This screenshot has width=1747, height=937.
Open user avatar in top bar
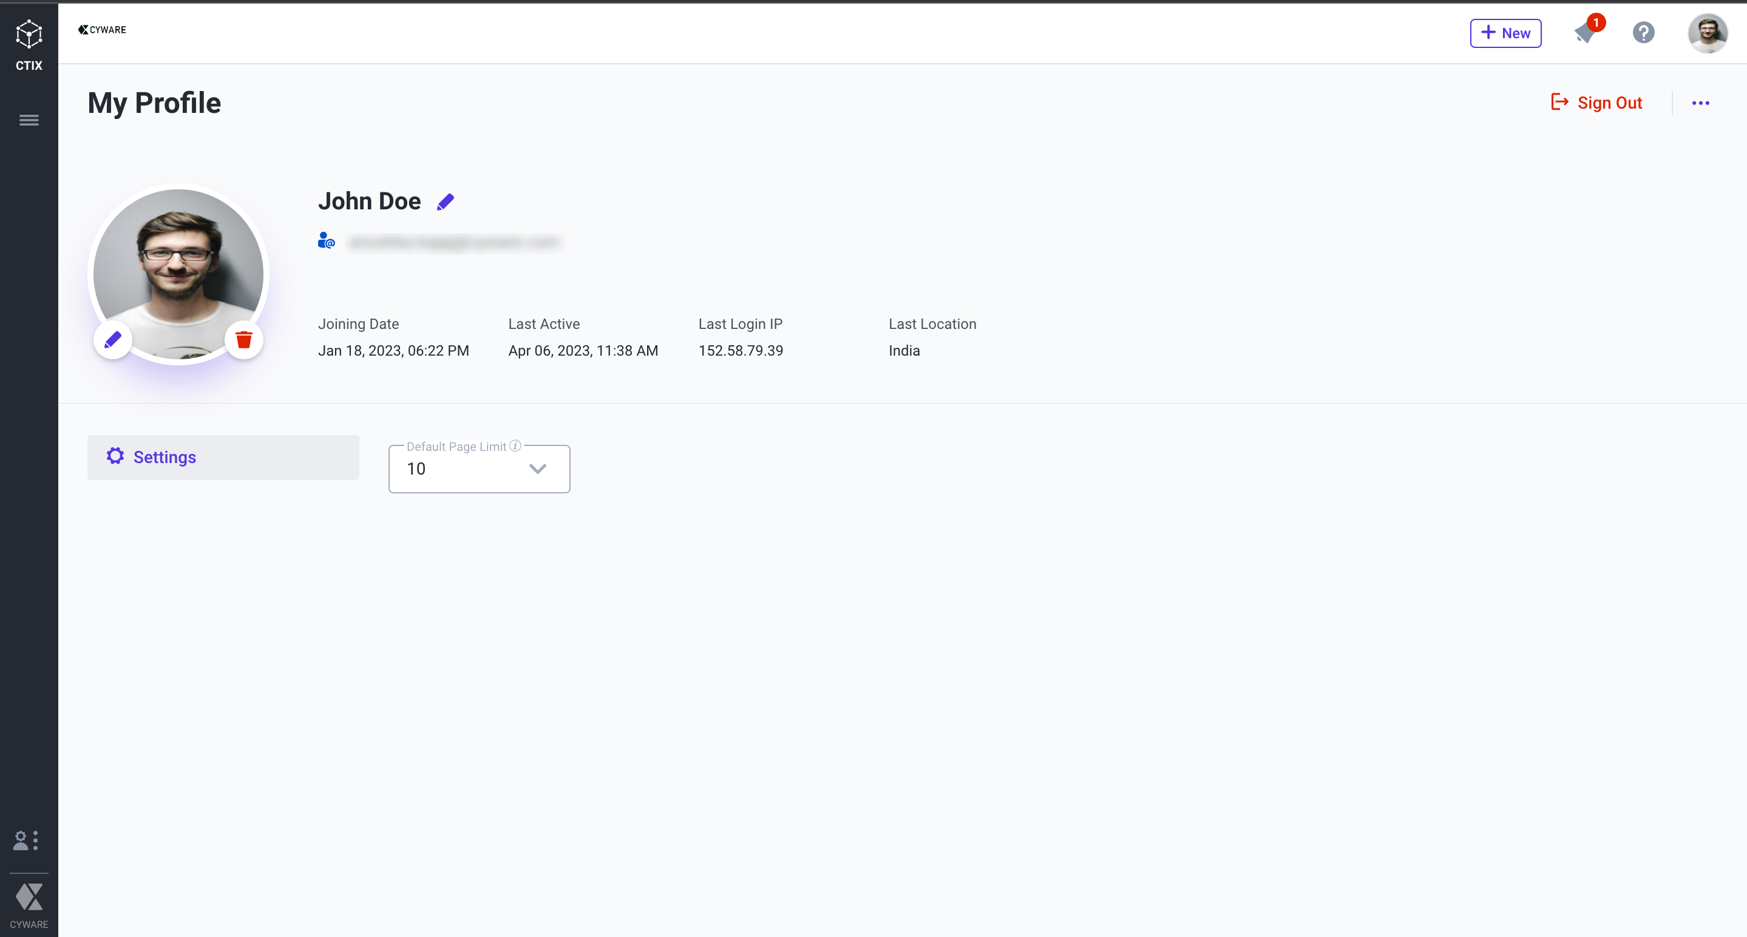tap(1706, 33)
